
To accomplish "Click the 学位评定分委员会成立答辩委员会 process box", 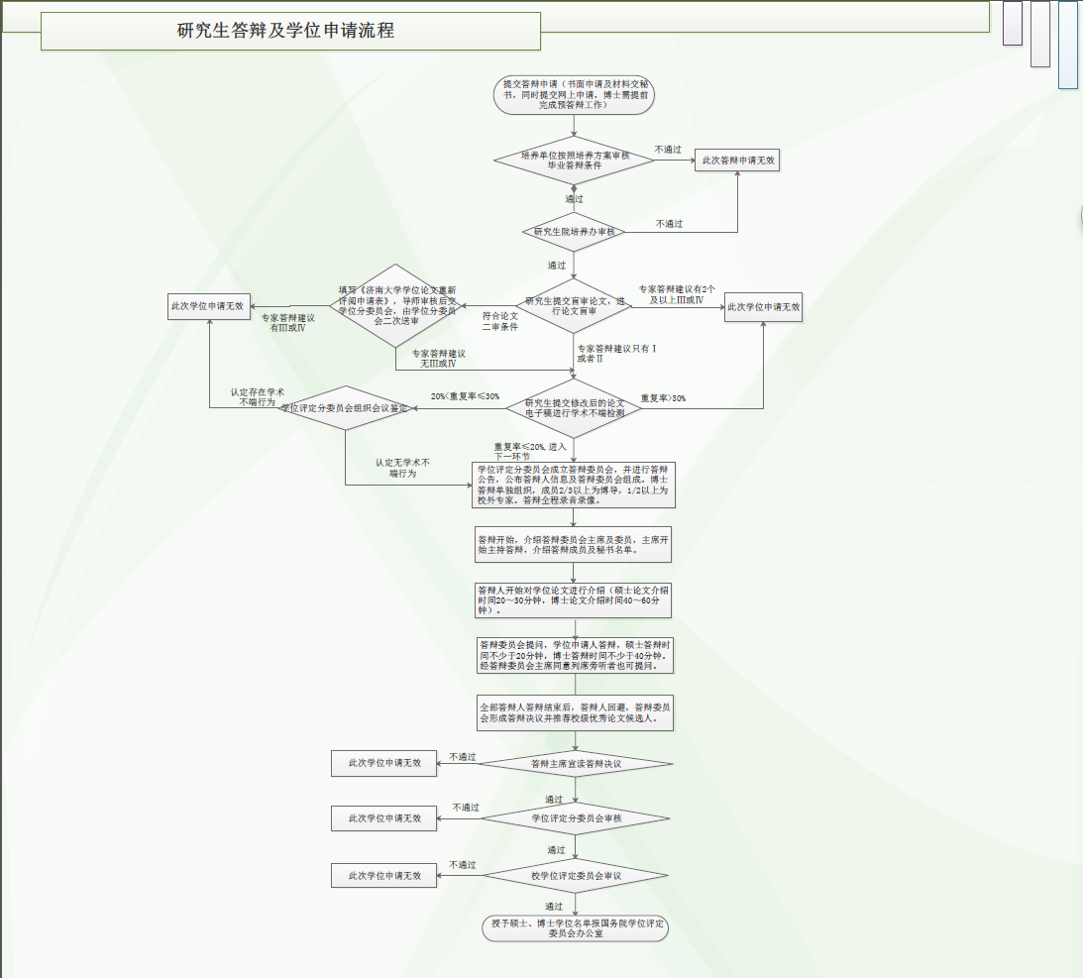I will pyautogui.click(x=574, y=485).
